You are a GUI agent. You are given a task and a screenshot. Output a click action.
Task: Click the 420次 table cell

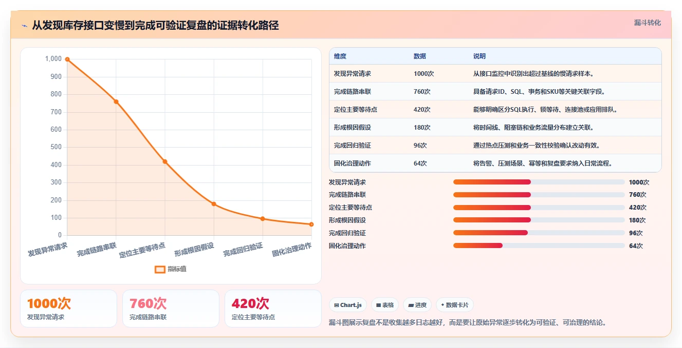pyautogui.click(x=422, y=110)
